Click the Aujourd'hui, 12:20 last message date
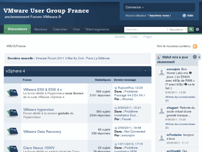Image resolution: width=202 pixels, height=152 pixels. [x=130, y=88]
